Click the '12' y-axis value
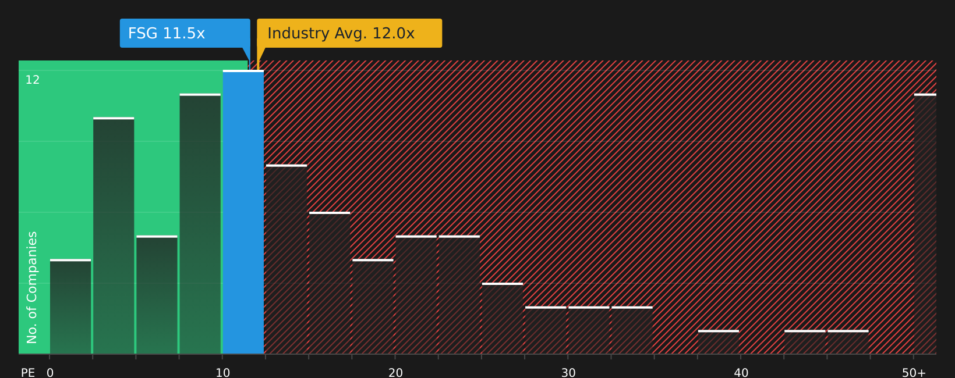Viewport: 955px width, 378px height. click(33, 80)
